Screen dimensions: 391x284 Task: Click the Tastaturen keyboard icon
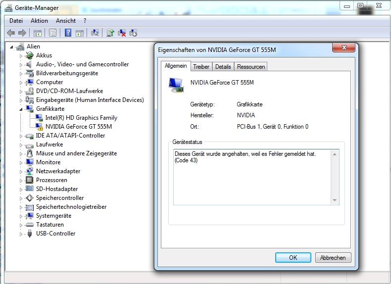(x=29, y=225)
